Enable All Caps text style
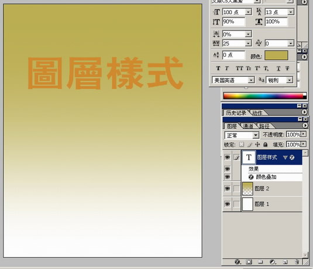Viewport: 313px width, 269px height. (239, 69)
